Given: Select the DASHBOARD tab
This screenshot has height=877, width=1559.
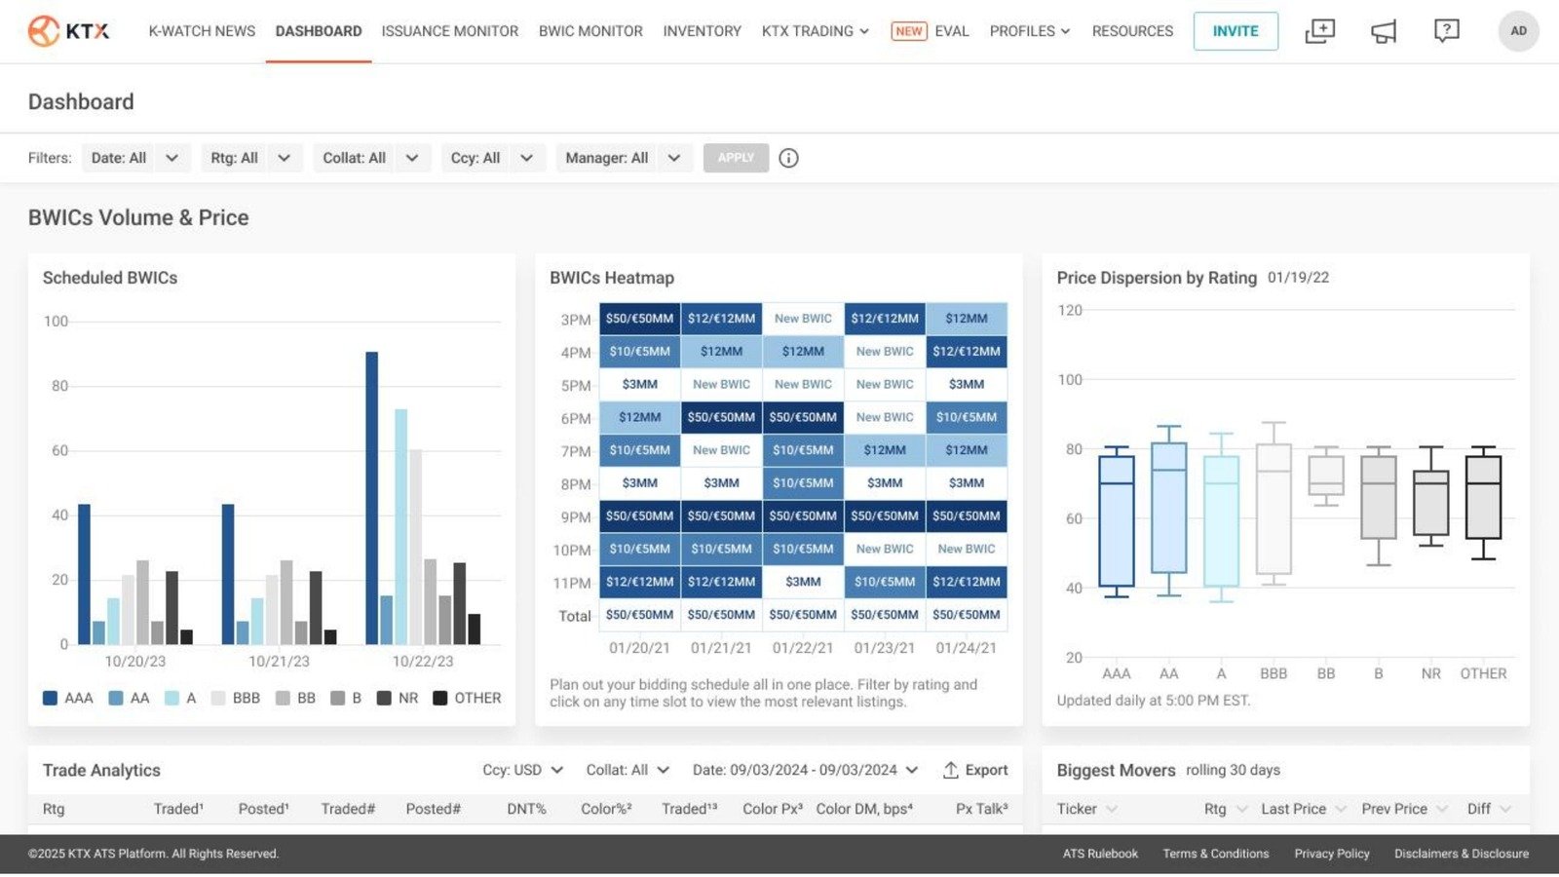Looking at the screenshot, I should pyautogui.click(x=319, y=31).
